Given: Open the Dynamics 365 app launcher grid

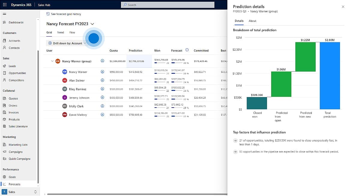Looking at the screenshot, I should pyautogui.click(x=5, y=5).
